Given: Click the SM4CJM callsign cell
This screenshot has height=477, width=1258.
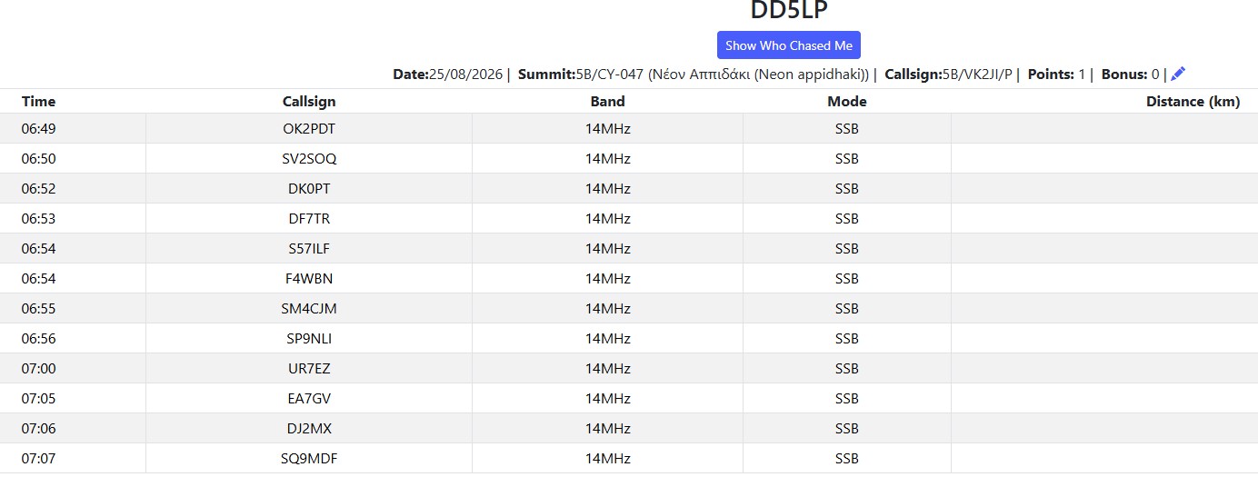Looking at the screenshot, I should [309, 309].
